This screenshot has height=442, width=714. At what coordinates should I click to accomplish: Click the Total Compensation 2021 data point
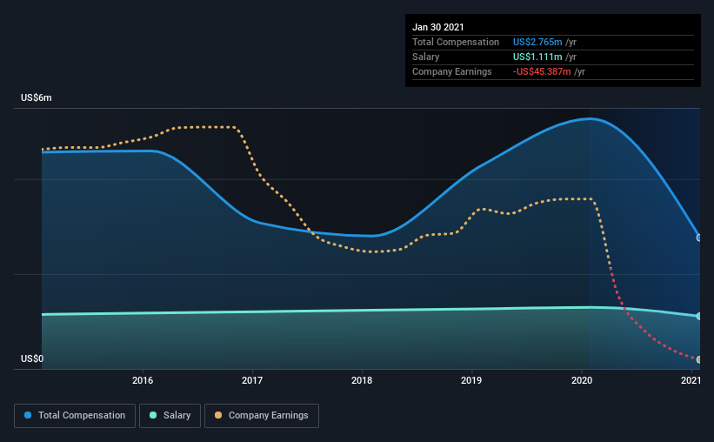699,238
